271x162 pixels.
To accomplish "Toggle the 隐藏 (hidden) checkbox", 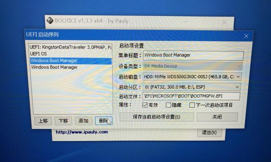I will click(168, 105).
